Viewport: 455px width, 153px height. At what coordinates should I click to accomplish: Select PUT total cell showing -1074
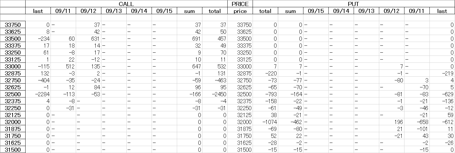pyautogui.click(x=265, y=122)
